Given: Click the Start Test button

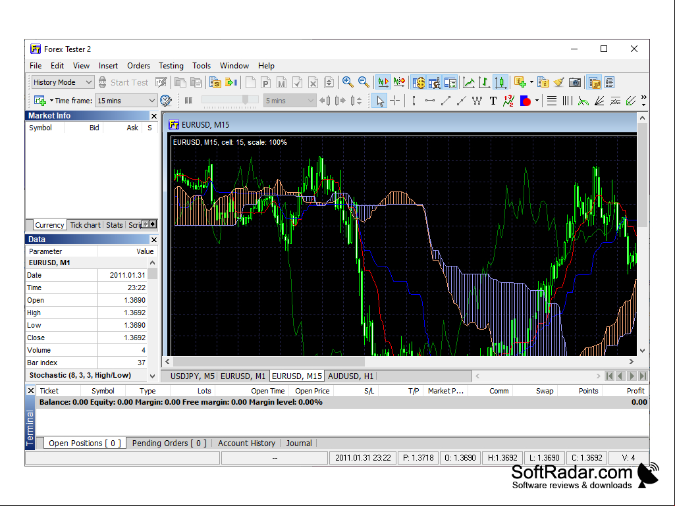Looking at the screenshot, I should tap(123, 82).
